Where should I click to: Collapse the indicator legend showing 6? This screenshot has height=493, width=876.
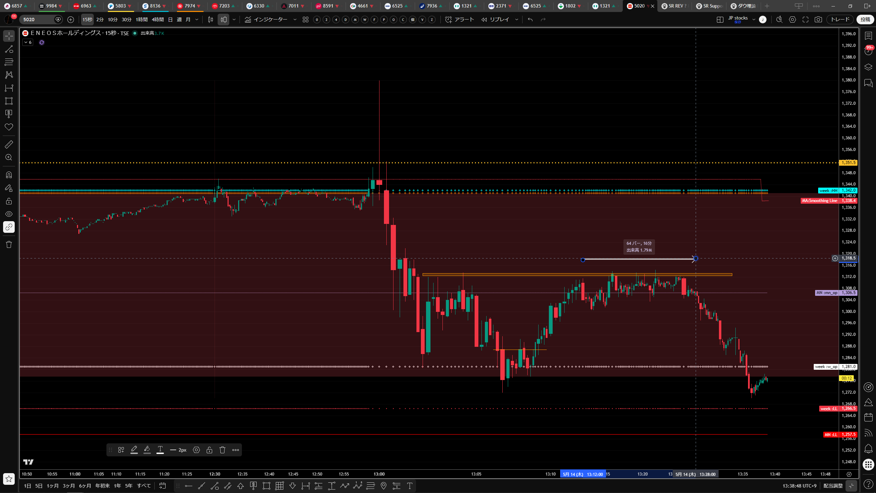coord(28,42)
